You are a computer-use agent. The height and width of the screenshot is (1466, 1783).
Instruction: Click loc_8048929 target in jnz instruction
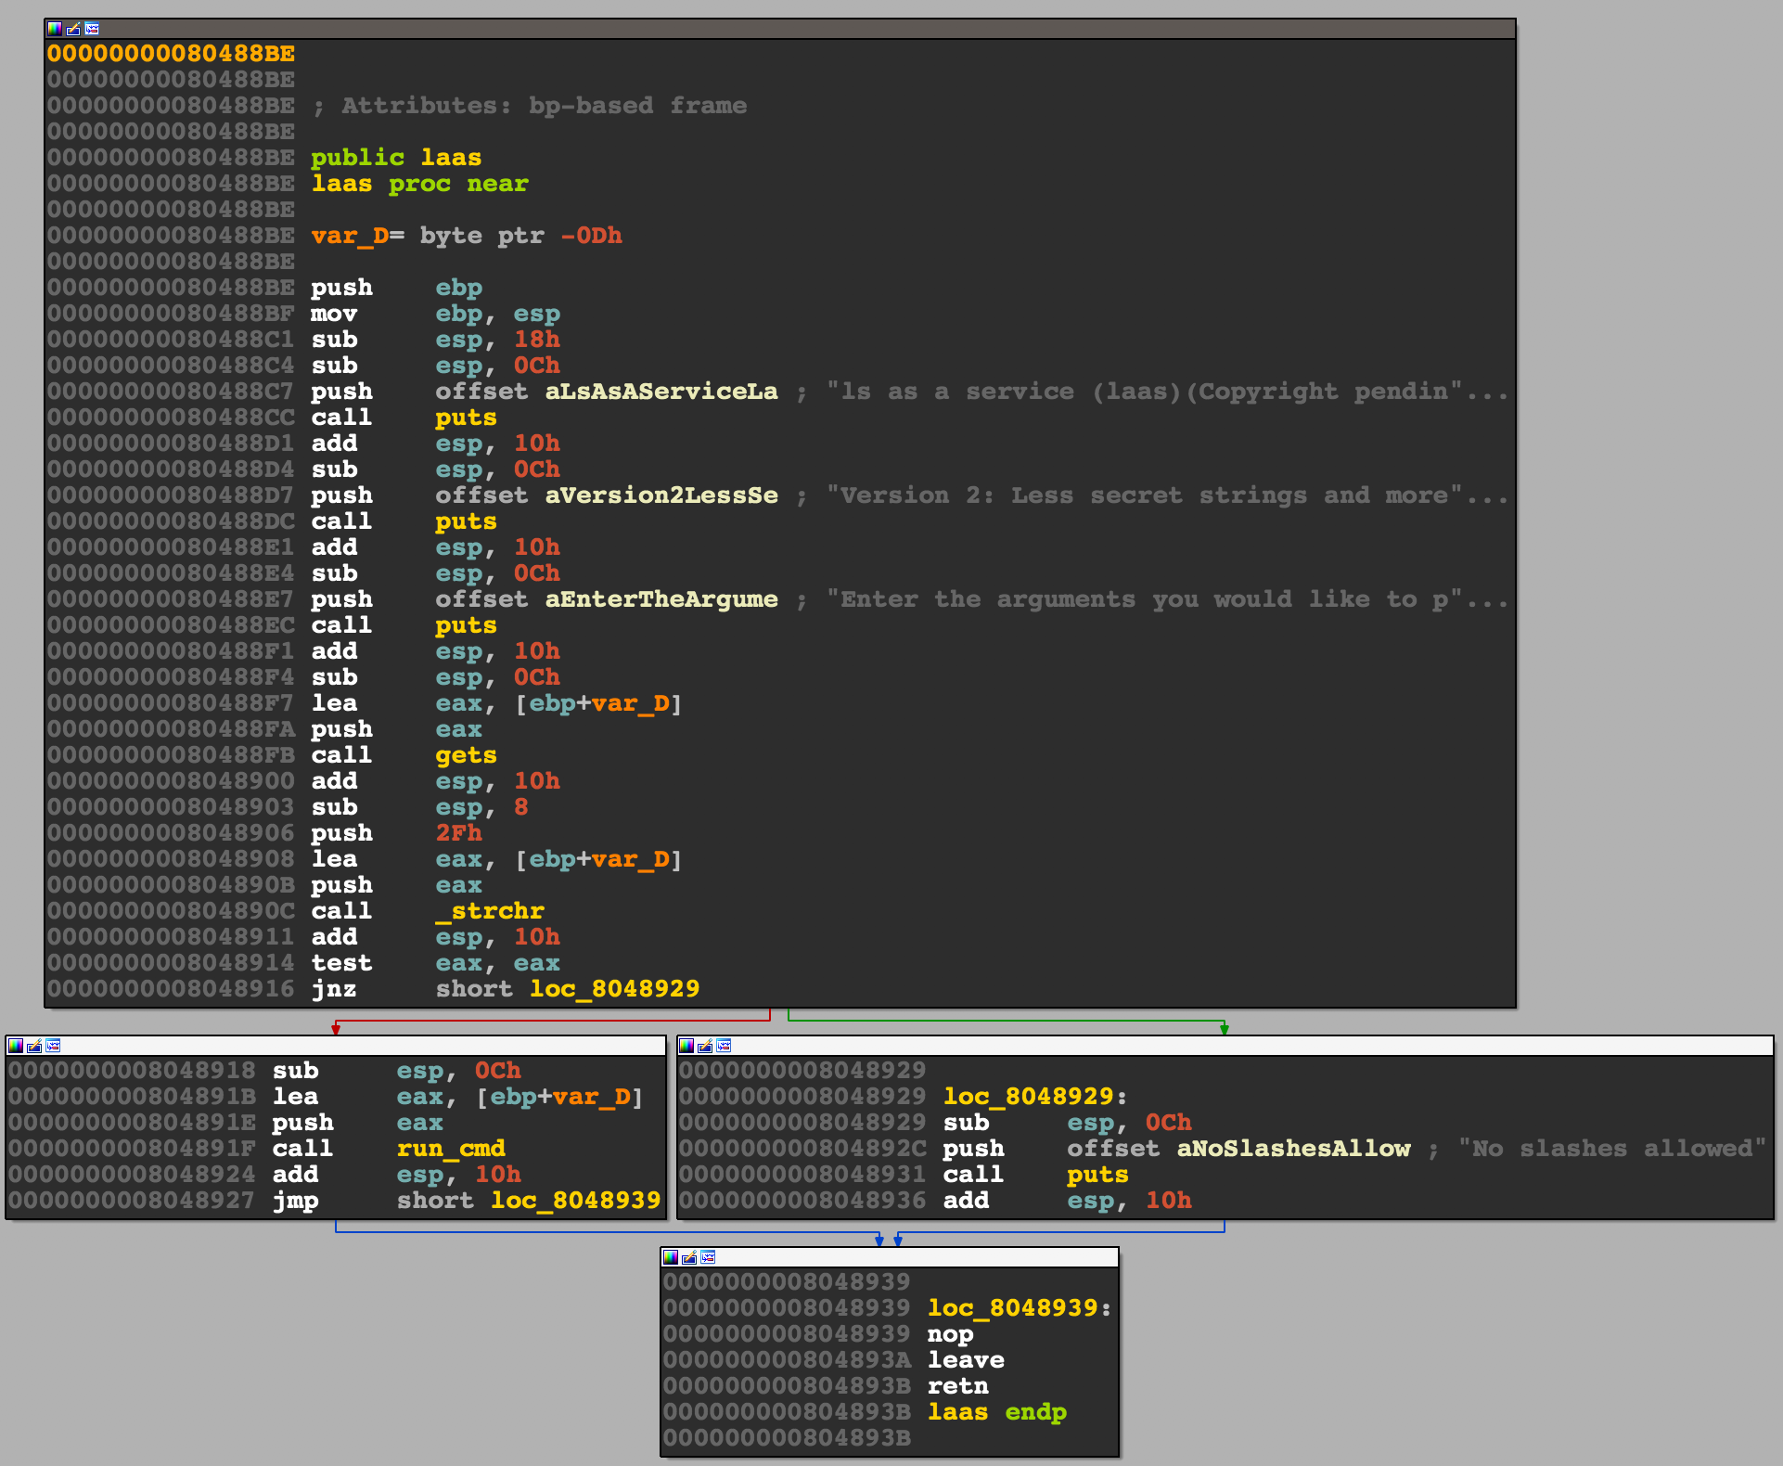[x=614, y=989]
